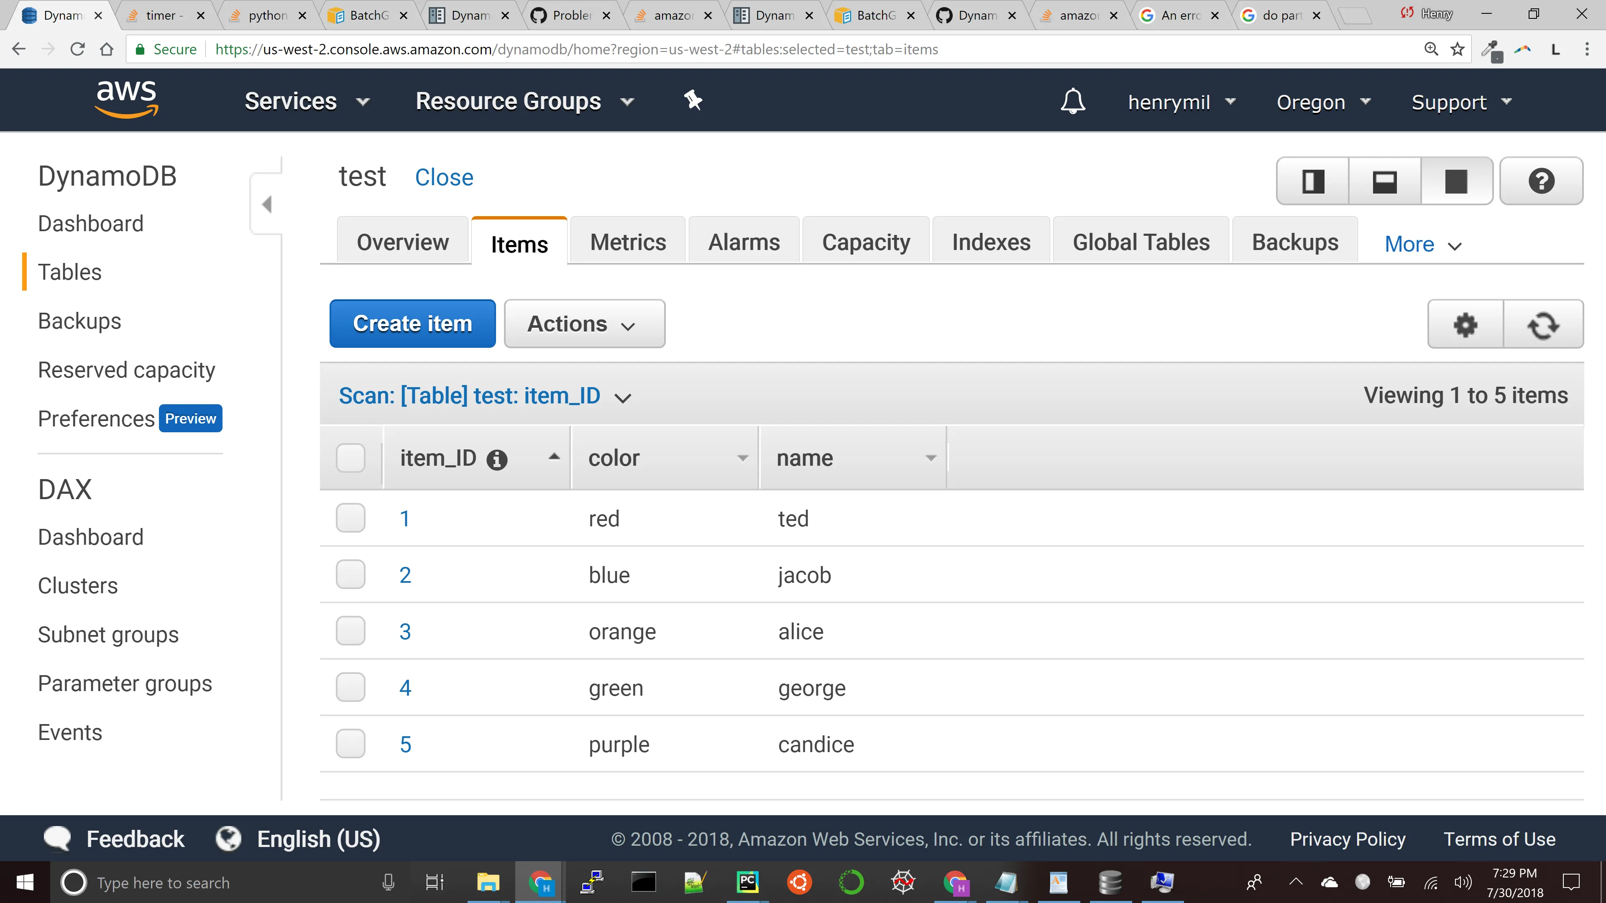Click the Create item button
The width and height of the screenshot is (1606, 903).
(x=412, y=324)
